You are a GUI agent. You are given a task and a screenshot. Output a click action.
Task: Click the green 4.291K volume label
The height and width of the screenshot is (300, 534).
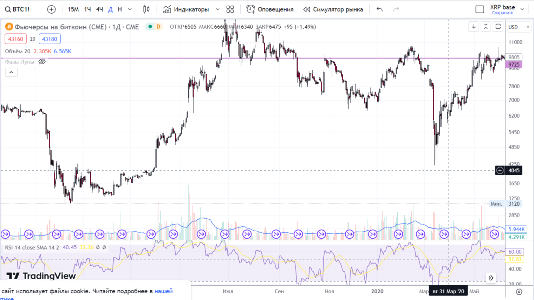point(516,237)
